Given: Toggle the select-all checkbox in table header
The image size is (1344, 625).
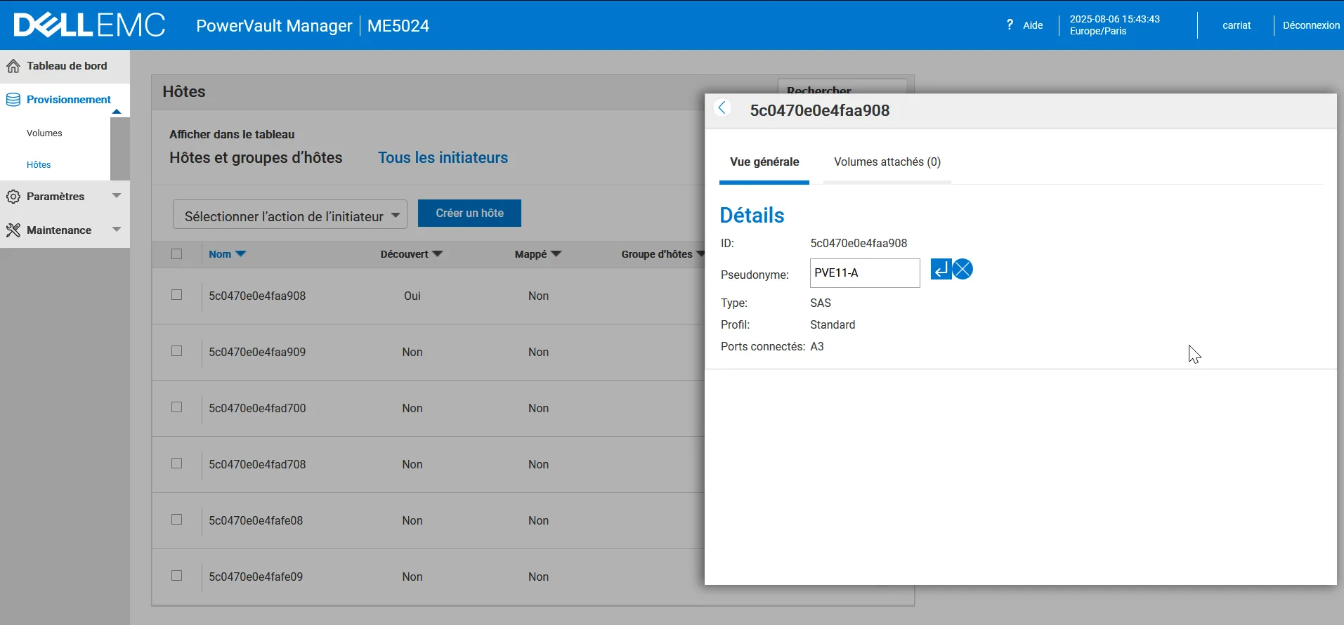Looking at the screenshot, I should tap(177, 254).
